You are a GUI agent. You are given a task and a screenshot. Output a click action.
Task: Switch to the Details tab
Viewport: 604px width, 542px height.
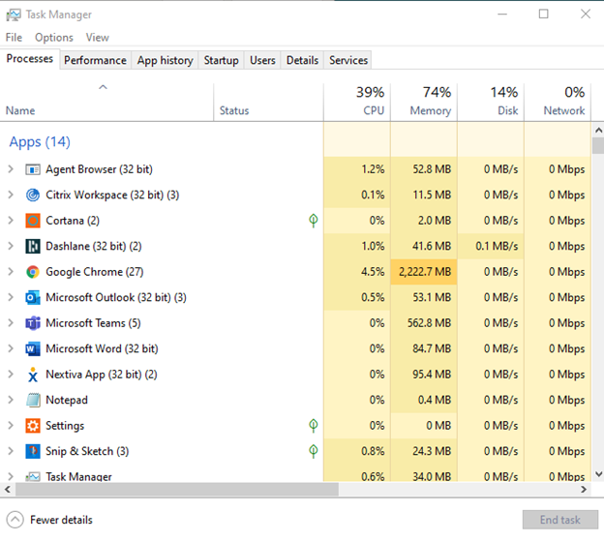(x=302, y=60)
